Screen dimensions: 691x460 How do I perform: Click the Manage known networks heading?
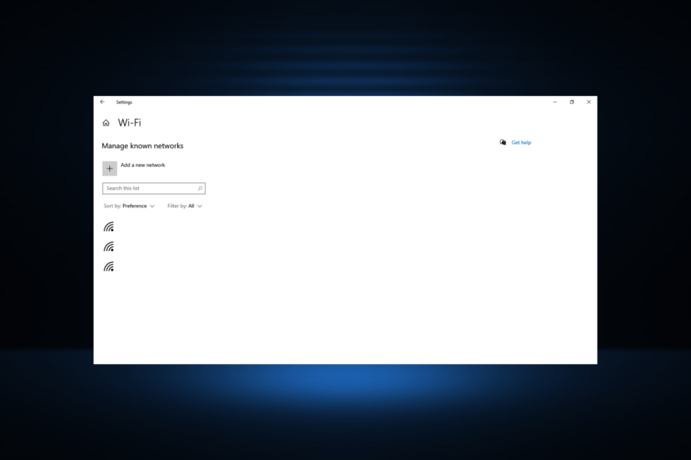point(142,146)
